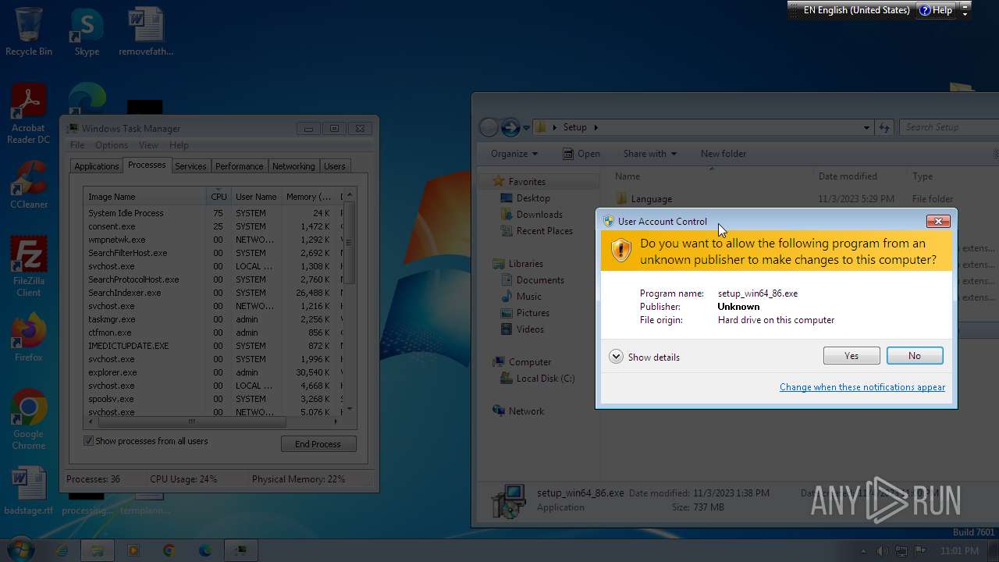
Task: Open the Organize dropdown menu
Action: 514,154
